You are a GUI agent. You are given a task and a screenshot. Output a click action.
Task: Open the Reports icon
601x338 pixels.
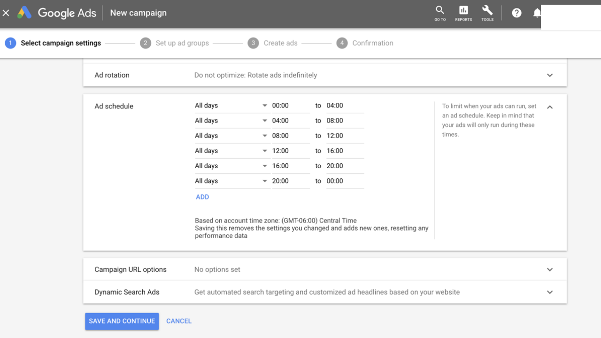[x=463, y=13]
